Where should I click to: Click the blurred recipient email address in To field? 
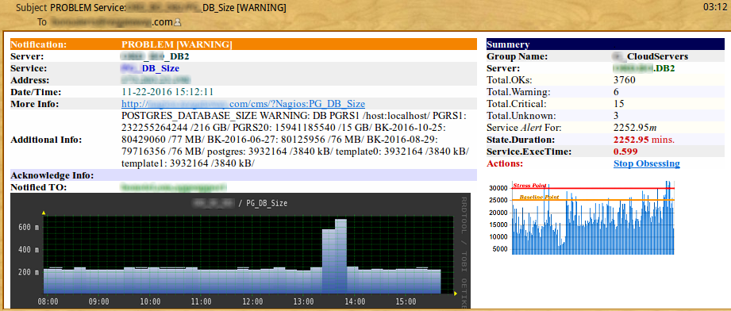click(111, 22)
